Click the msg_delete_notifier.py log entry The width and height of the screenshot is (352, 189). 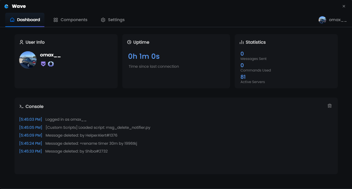point(98,127)
